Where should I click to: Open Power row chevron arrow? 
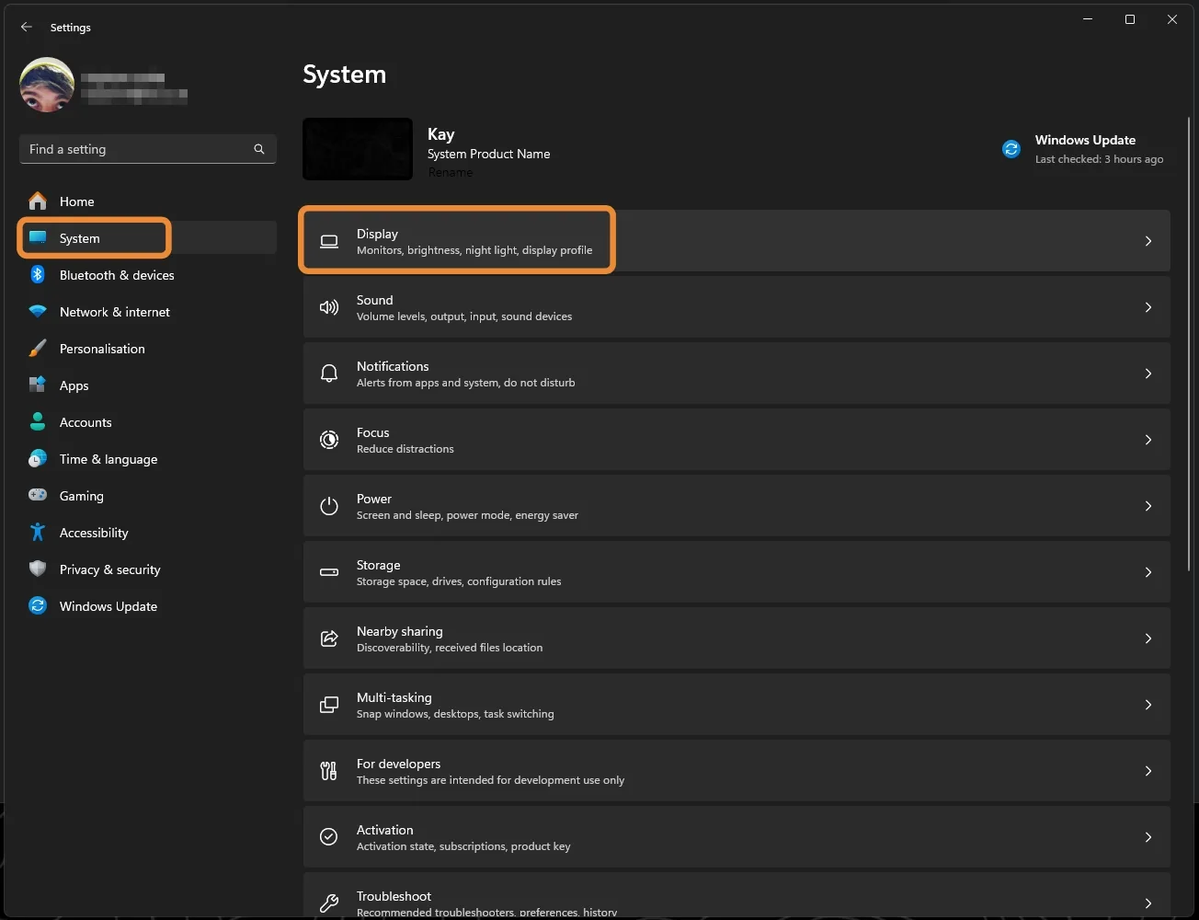pyautogui.click(x=1148, y=506)
